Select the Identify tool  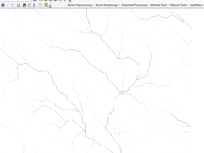tap(3, 5)
